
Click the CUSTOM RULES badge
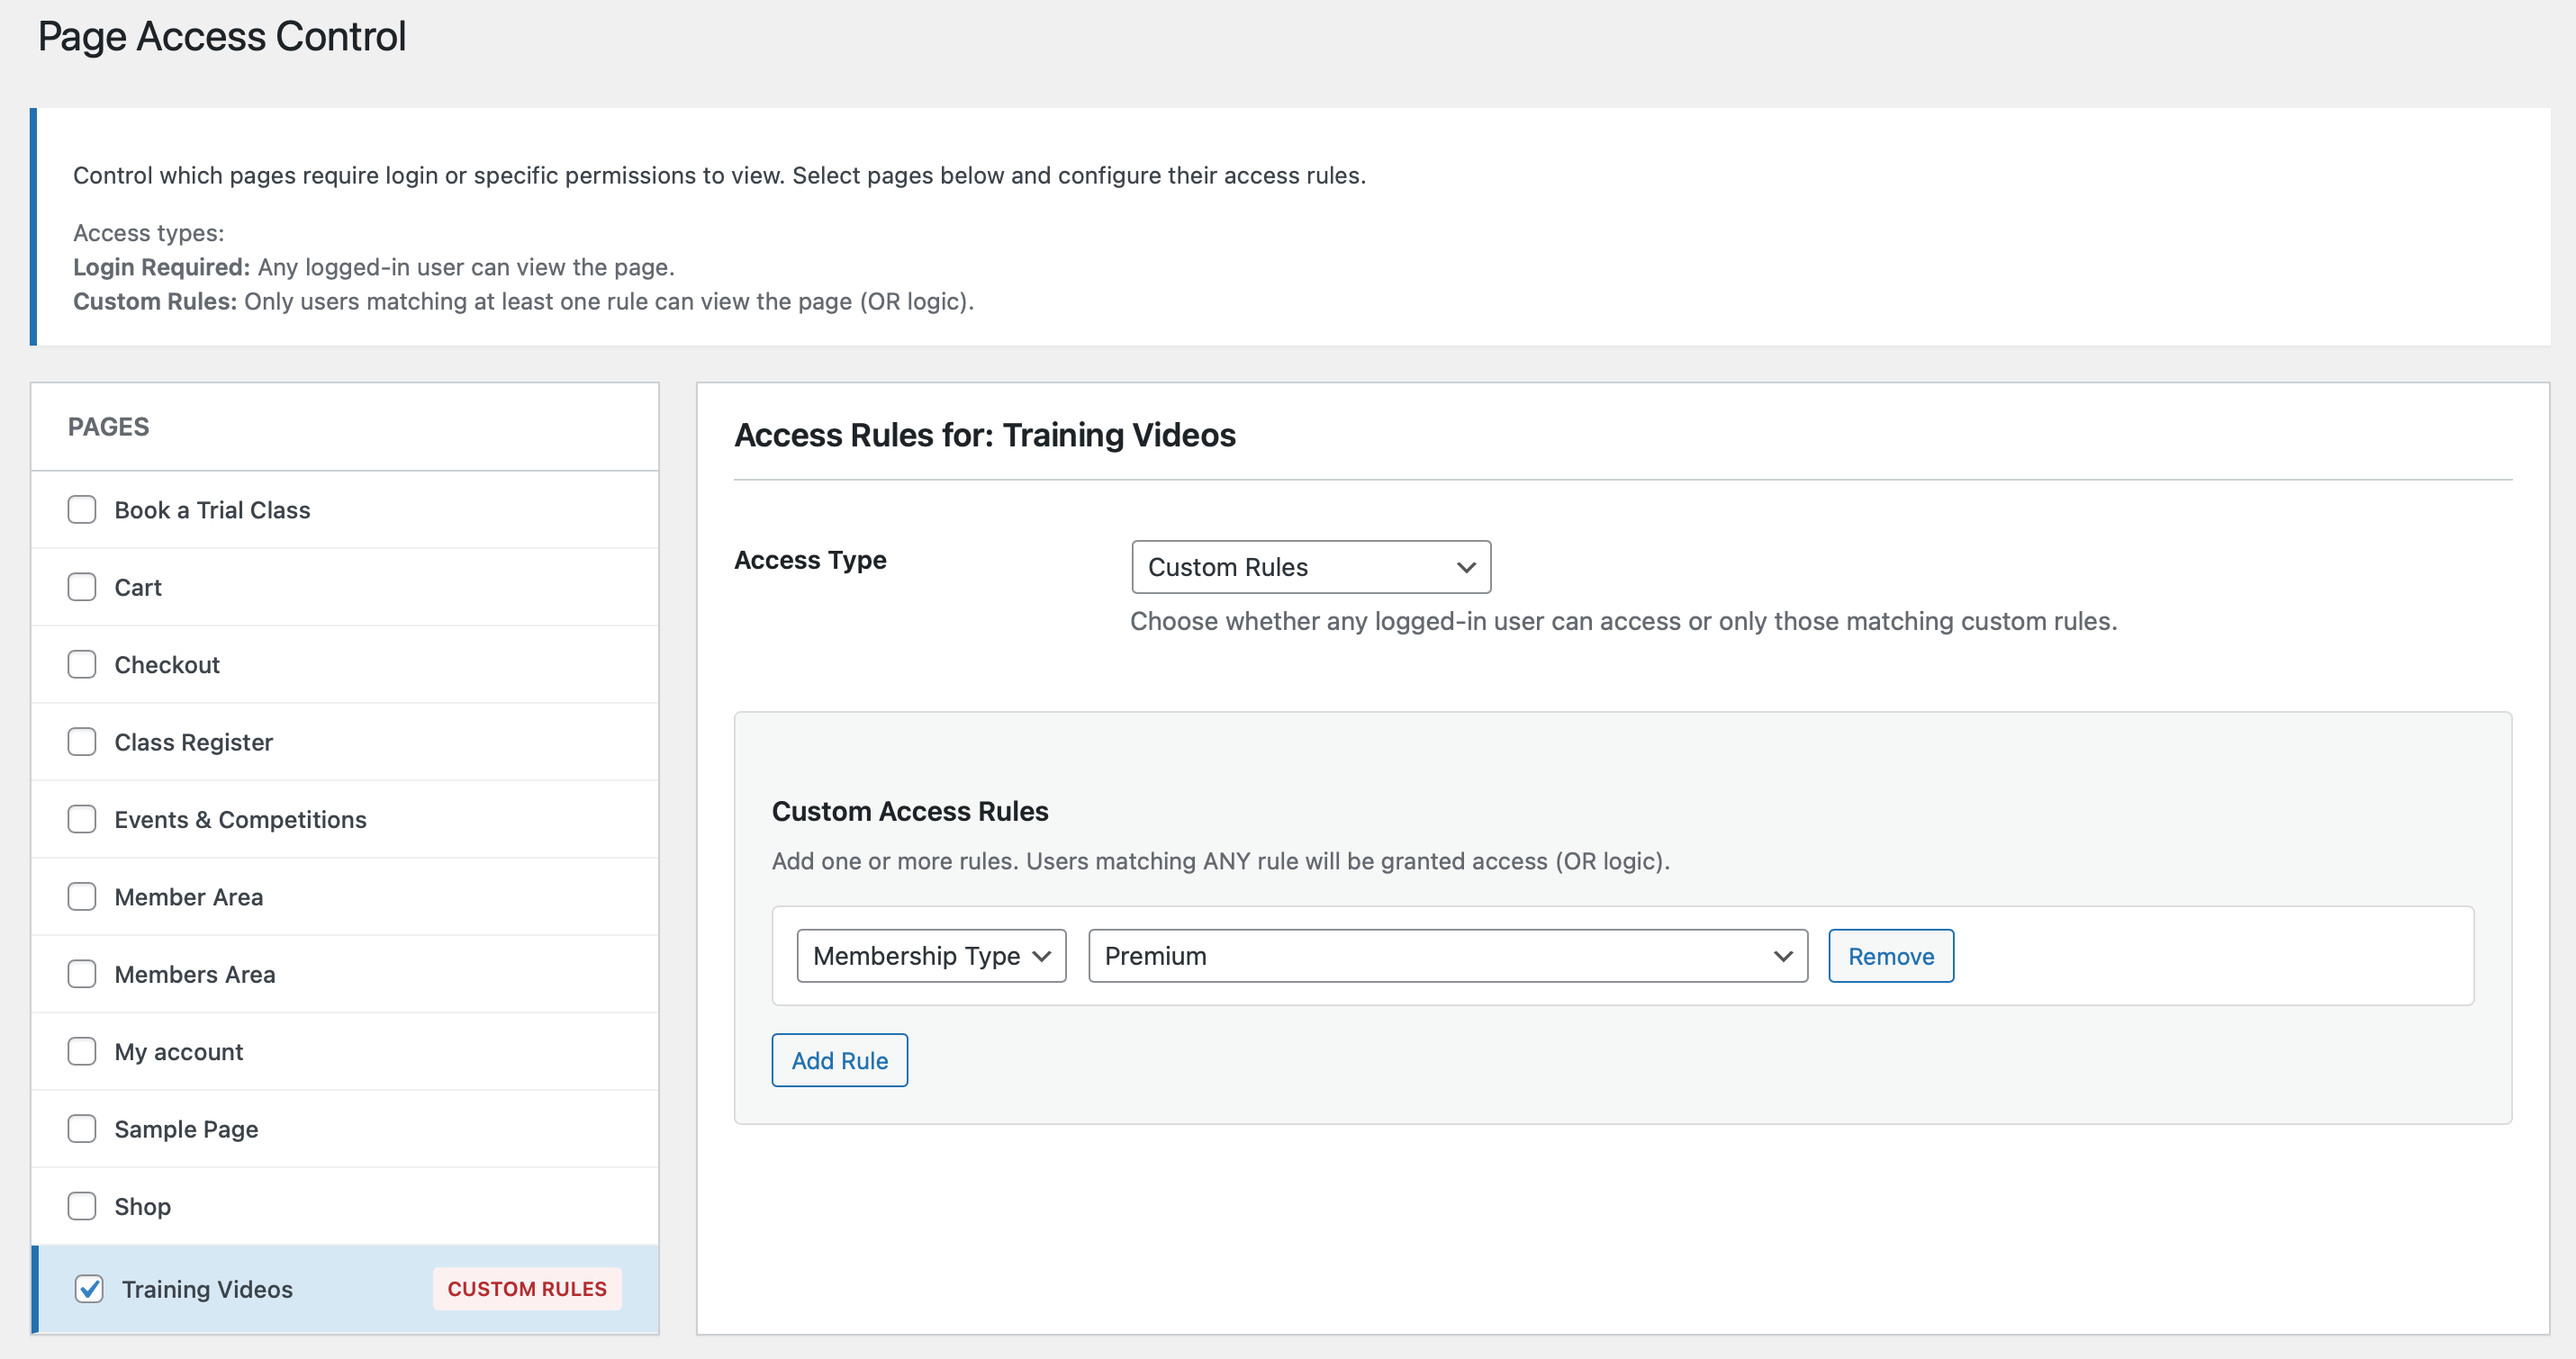point(527,1289)
